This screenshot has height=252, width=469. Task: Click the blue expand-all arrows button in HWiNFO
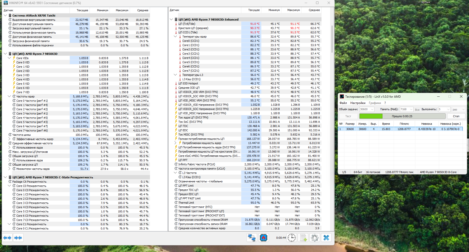[x=7, y=238]
